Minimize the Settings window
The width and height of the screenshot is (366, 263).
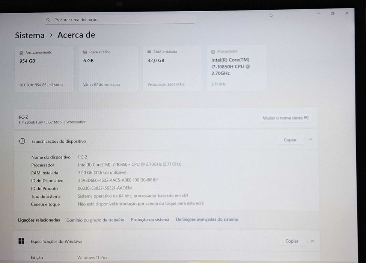(319, 14)
